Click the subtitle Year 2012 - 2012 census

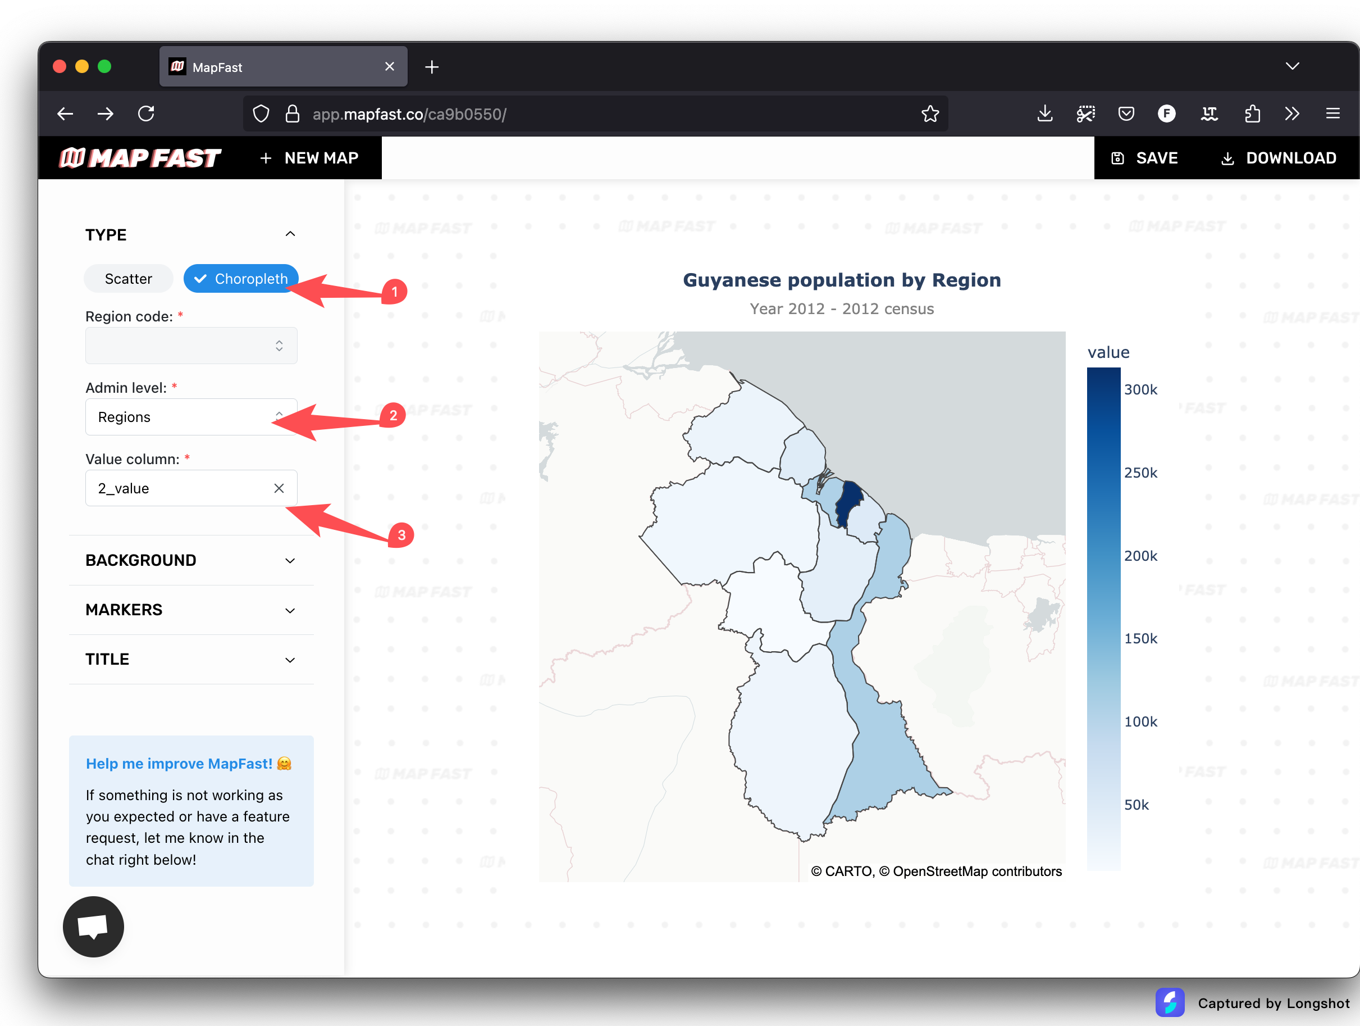(x=842, y=309)
